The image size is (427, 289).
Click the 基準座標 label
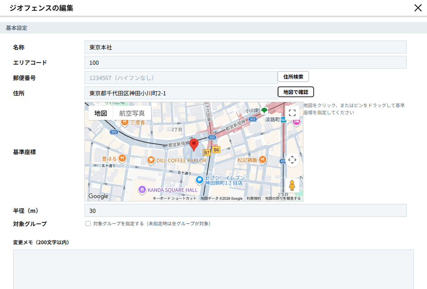(24, 152)
